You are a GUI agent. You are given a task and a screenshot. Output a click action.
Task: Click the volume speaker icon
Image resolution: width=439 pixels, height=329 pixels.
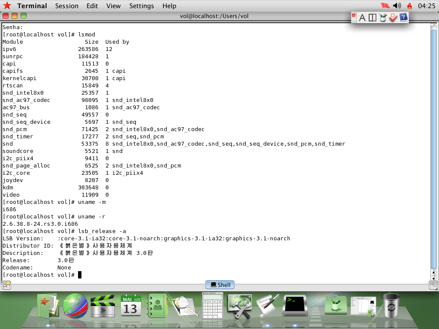coord(397,6)
